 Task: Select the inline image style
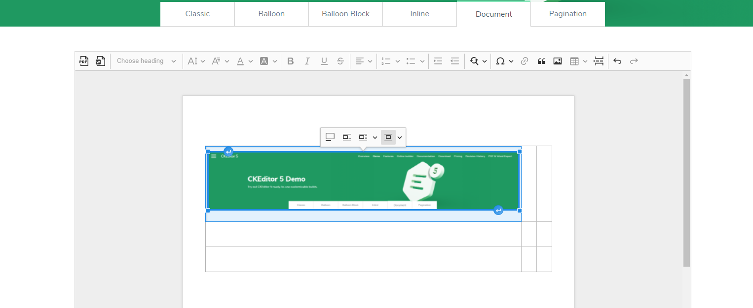pyautogui.click(x=347, y=137)
